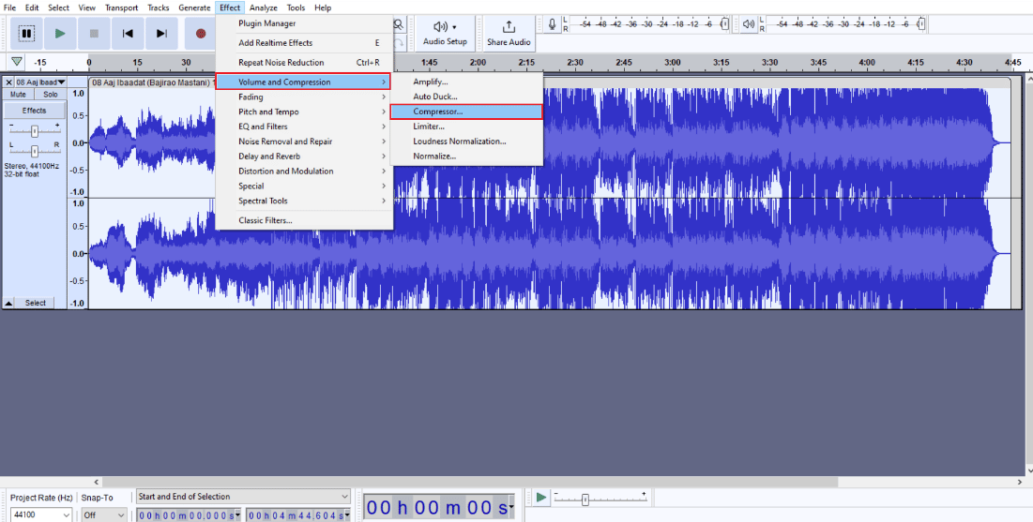Choose Compressor... from the submenu
The height and width of the screenshot is (522, 1033).
click(x=466, y=112)
